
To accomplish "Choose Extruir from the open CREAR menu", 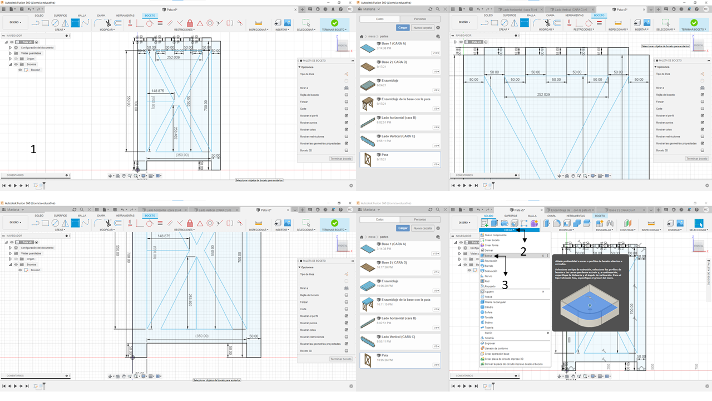I will pos(489,256).
